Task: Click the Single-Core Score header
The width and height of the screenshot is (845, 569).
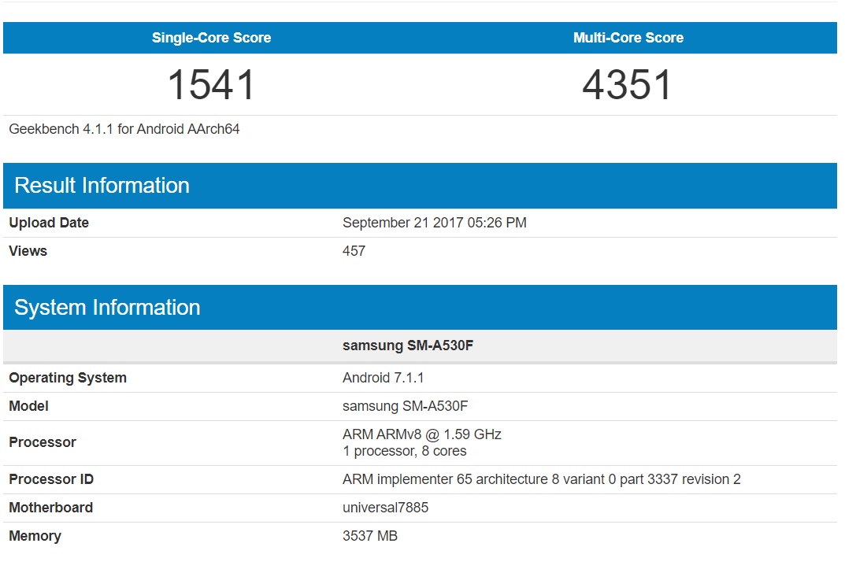Action: (x=211, y=38)
